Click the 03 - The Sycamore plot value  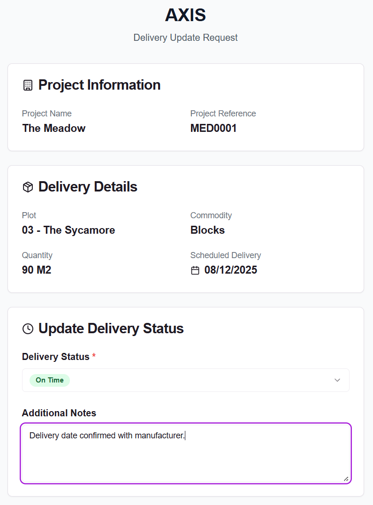point(69,230)
